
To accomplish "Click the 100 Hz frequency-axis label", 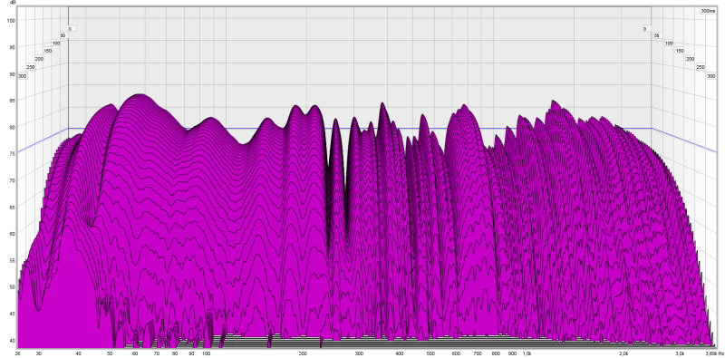I will point(207,353).
